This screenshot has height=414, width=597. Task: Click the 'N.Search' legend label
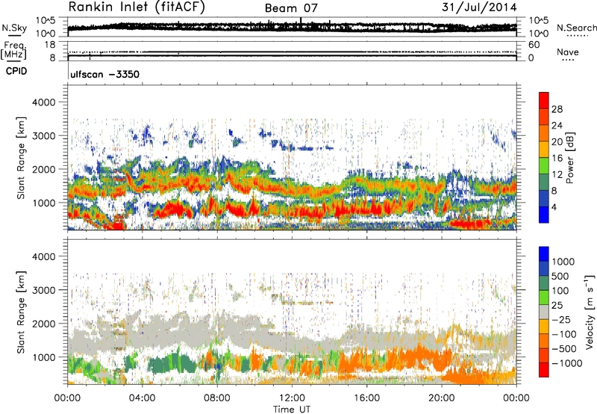click(x=576, y=28)
